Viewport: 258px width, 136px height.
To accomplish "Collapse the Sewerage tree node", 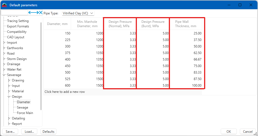I will click(4, 75).
